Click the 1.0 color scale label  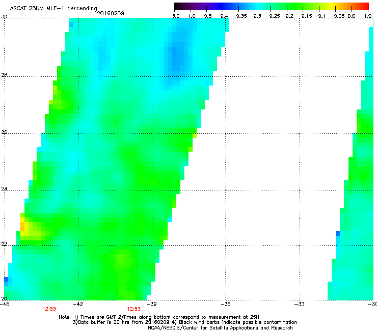click(x=368, y=16)
